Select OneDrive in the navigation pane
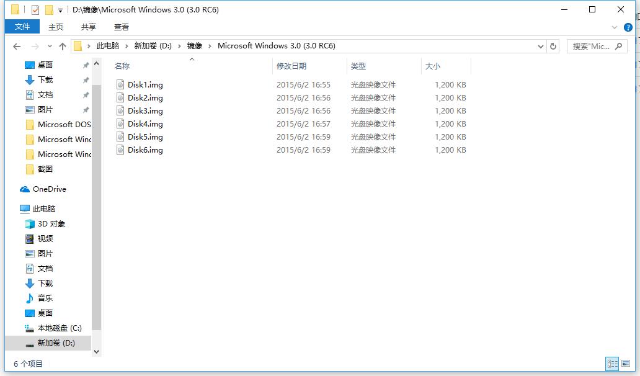This screenshot has height=376, width=640. [x=50, y=189]
